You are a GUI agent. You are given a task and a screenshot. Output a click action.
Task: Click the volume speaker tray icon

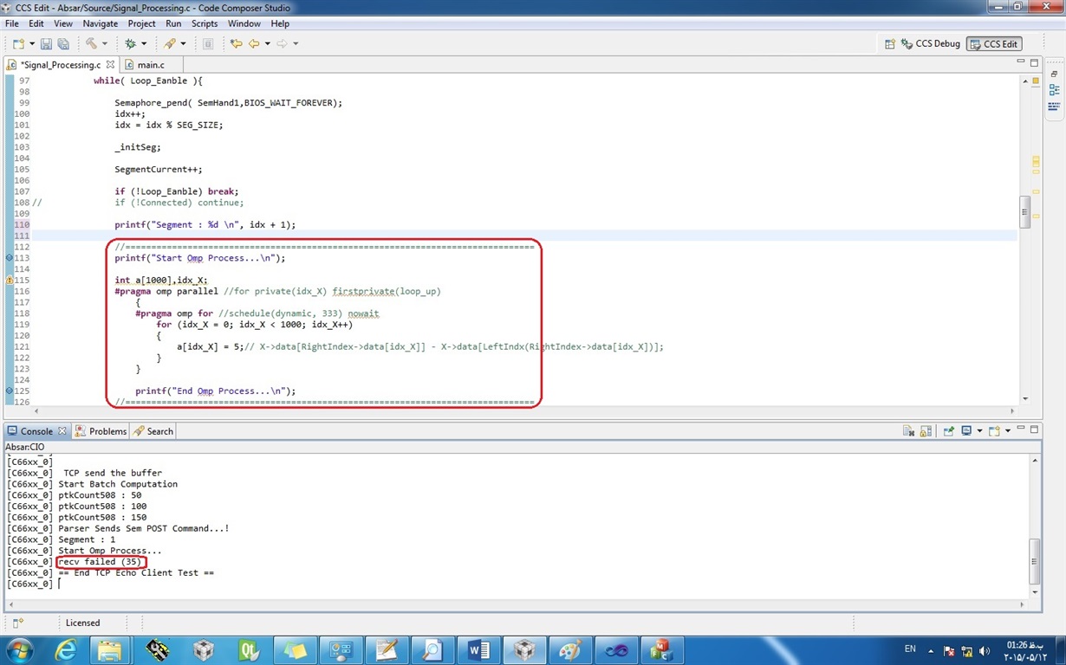tap(984, 650)
